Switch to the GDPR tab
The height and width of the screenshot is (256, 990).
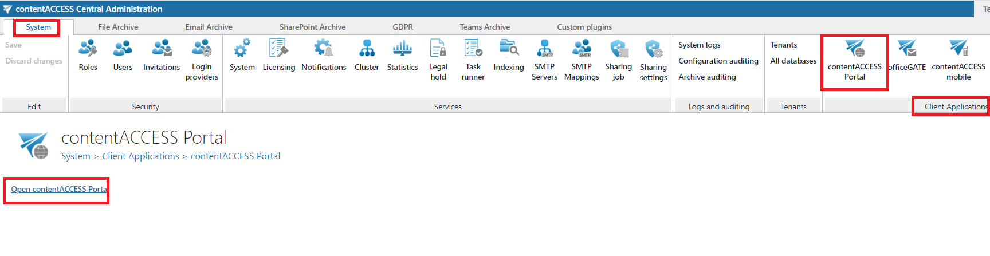[403, 27]
